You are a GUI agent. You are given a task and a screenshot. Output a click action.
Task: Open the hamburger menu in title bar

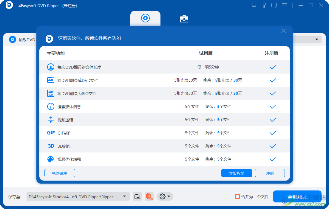(x=285, y=5)
